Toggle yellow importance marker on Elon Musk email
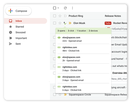Image resolution: width=131 pixels, height=104 pixels. tap(70, 23)
